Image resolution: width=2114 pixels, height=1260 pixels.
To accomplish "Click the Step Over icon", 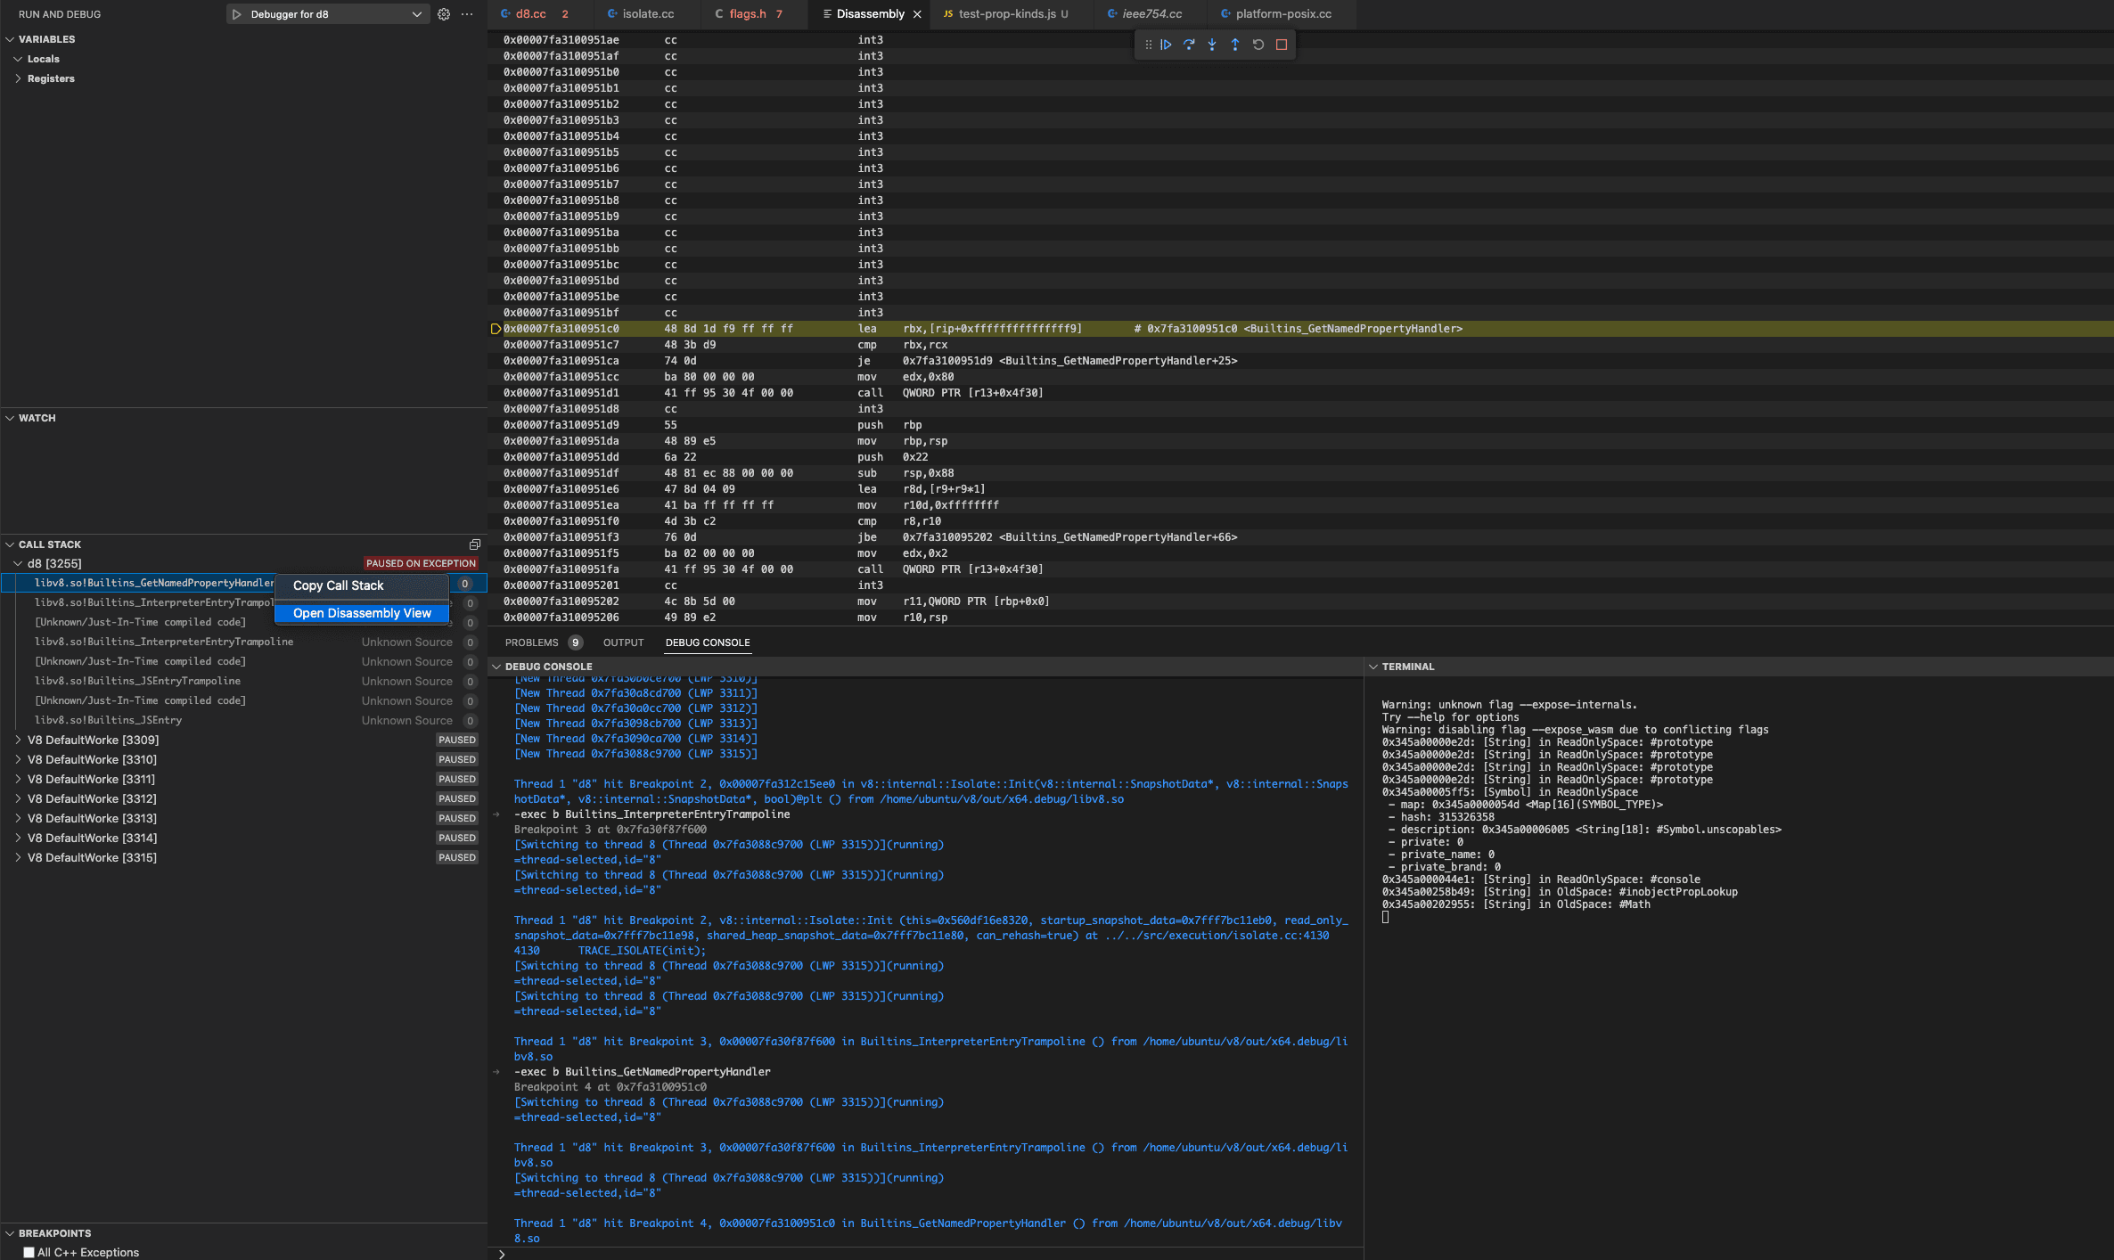I will point(1189,45).
